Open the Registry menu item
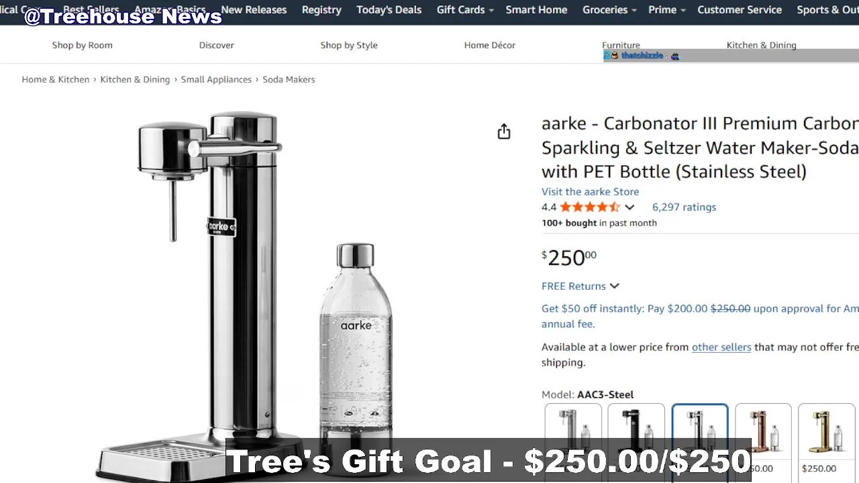The width and height of the screenshot is (859, 483). point(321,10)
